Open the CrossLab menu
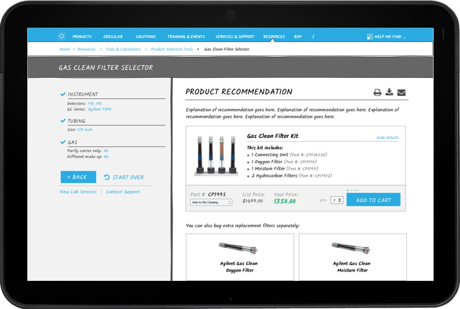Screen dimensions: 460x309 (113, 37)
